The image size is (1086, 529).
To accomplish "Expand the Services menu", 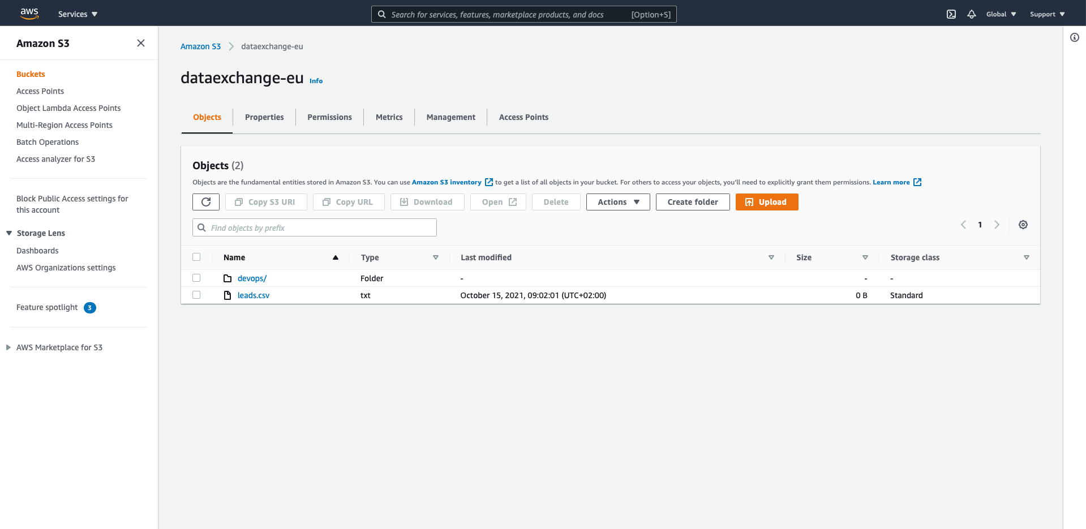I will pos(78,14).
